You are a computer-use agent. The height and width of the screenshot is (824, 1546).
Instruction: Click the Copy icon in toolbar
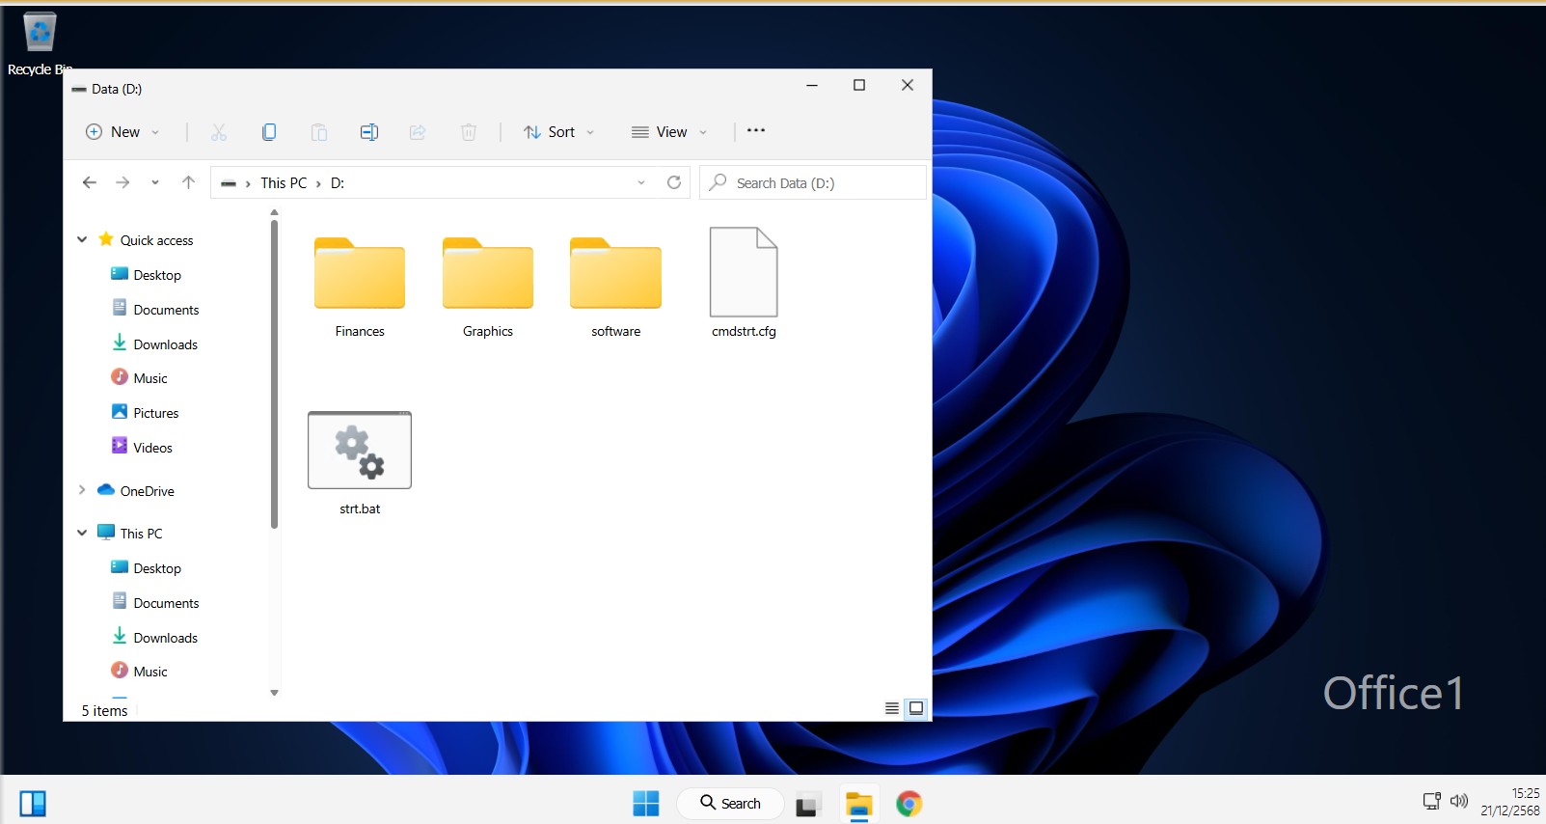point(269,132)
